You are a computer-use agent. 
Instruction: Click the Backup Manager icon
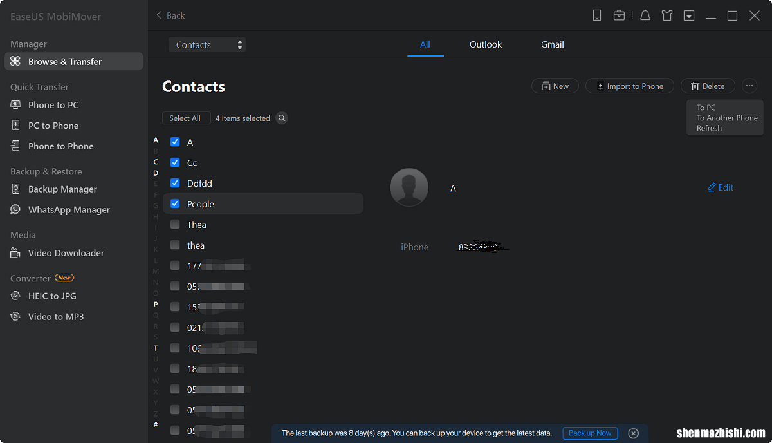point(15,189)
